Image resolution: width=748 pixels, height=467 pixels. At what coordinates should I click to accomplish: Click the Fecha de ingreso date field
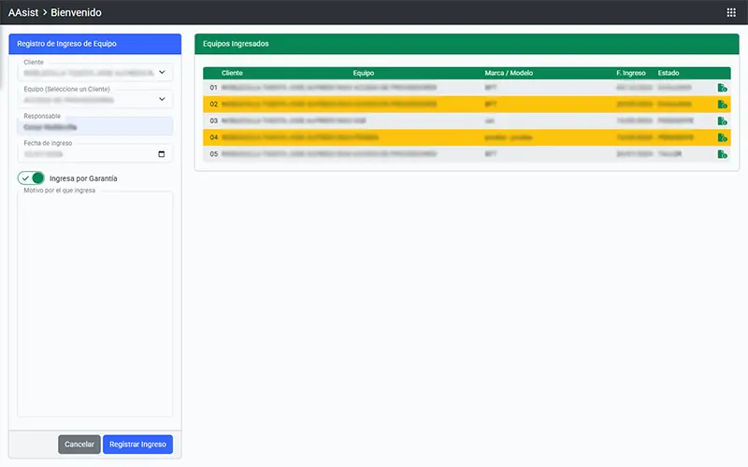(x=84, y=154)
